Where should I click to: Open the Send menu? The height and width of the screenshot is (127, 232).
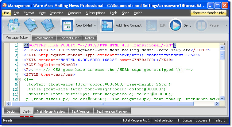coord(126,13)
